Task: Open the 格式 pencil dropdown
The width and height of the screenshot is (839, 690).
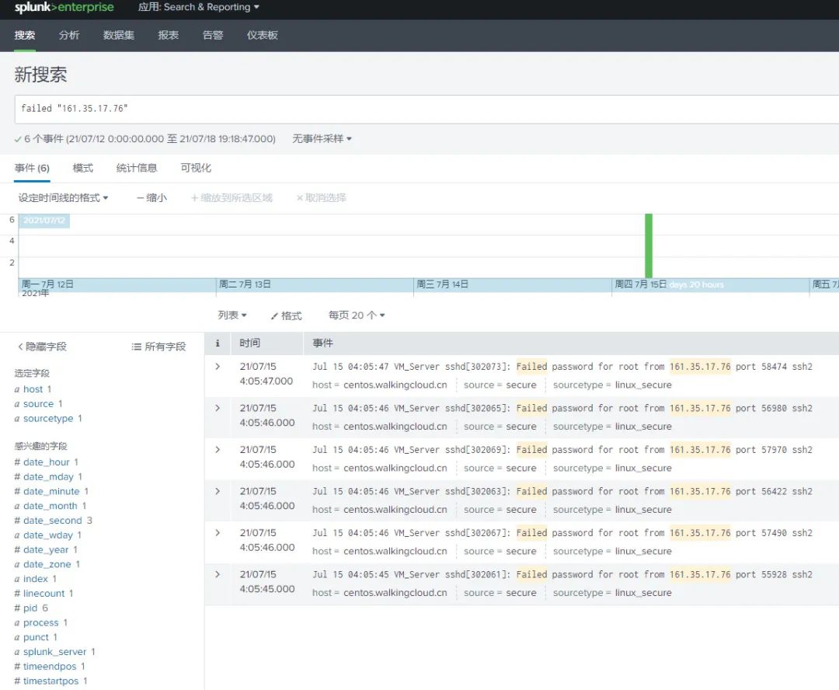Action: click(286, 315)
